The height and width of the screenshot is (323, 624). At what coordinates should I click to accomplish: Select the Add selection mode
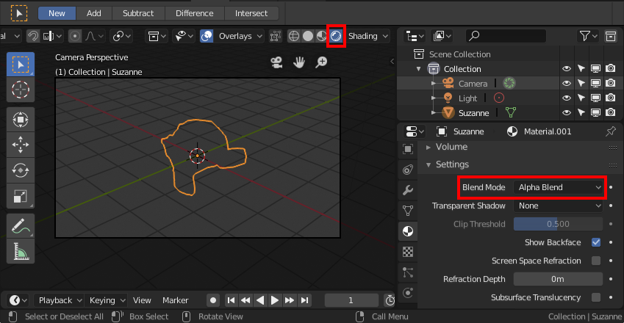(94, 13)
